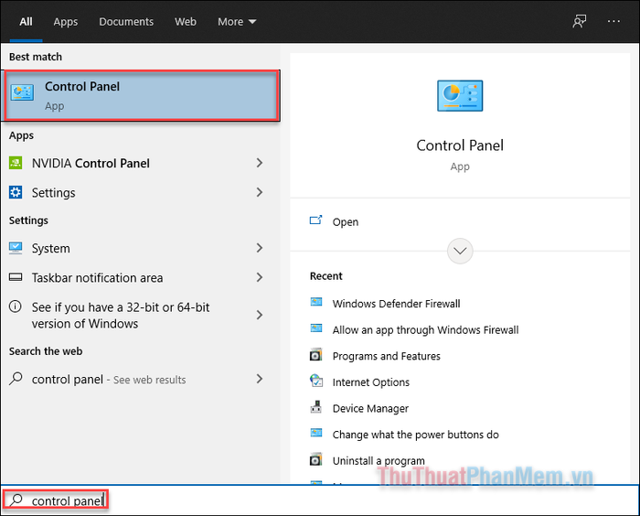
Task: Click the magnifier icon next to web results
Action: [16, 379]
